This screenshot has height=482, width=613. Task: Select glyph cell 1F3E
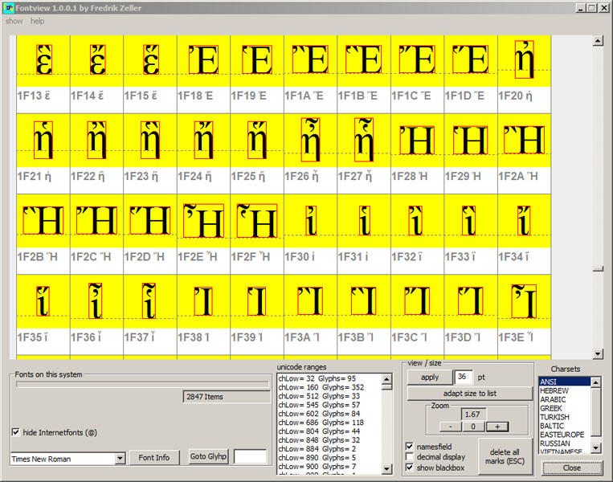[x=524, y=315]
